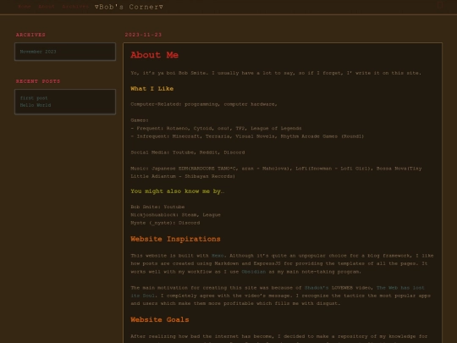Click the icon at top-right of header
457x343 pixels.
[x=440, y=5]
